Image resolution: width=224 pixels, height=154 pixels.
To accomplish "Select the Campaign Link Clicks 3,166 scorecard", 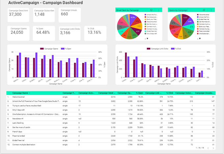I will [x=70, y=33].
